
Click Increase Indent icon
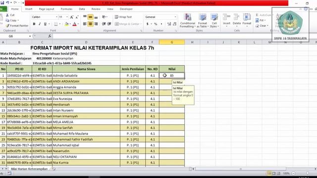109,24
